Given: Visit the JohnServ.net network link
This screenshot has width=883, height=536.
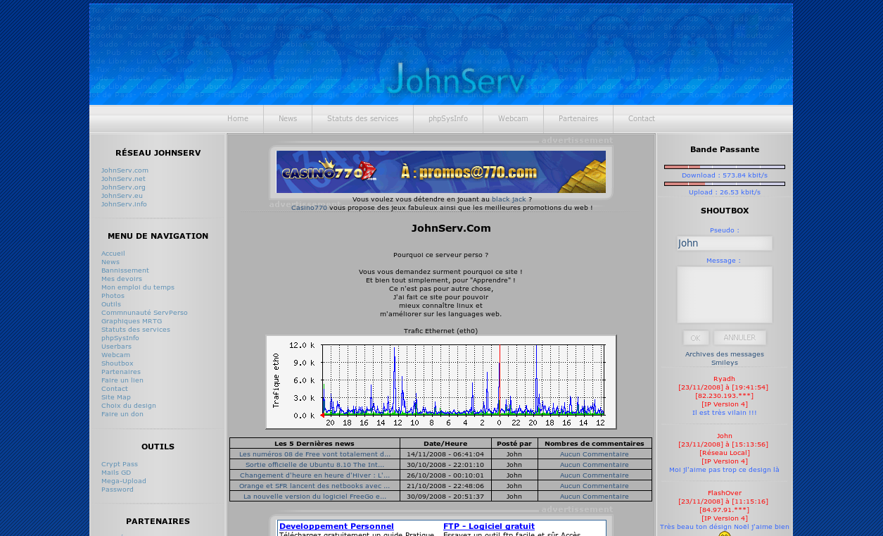Looking at the screenshot, I should pos(123,179).
